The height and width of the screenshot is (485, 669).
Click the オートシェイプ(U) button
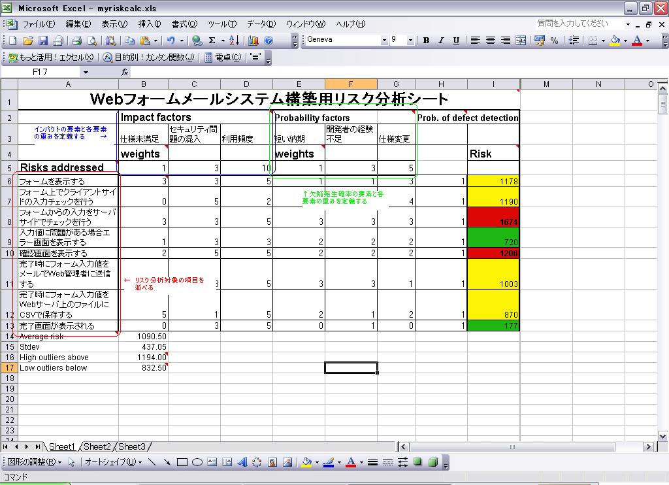(x=112, y=463)
